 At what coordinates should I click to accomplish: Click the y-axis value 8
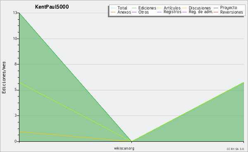(16, 64)
